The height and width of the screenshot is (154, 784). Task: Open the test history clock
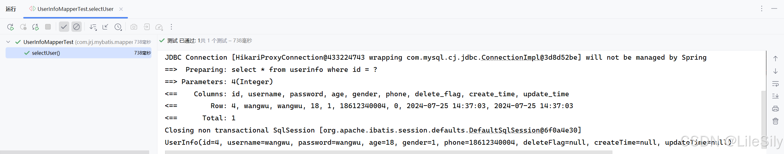click(x=118, y=27)
